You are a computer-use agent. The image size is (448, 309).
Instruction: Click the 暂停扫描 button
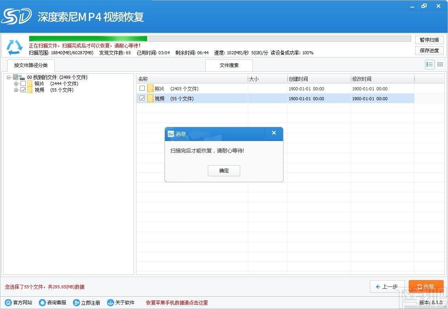429,40
